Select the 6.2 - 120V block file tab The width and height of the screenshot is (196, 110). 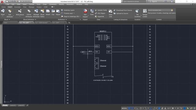click(41, 23)
